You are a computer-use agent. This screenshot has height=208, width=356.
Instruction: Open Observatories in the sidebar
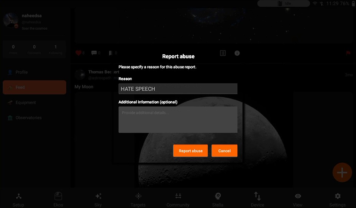[x=34, y=118]
